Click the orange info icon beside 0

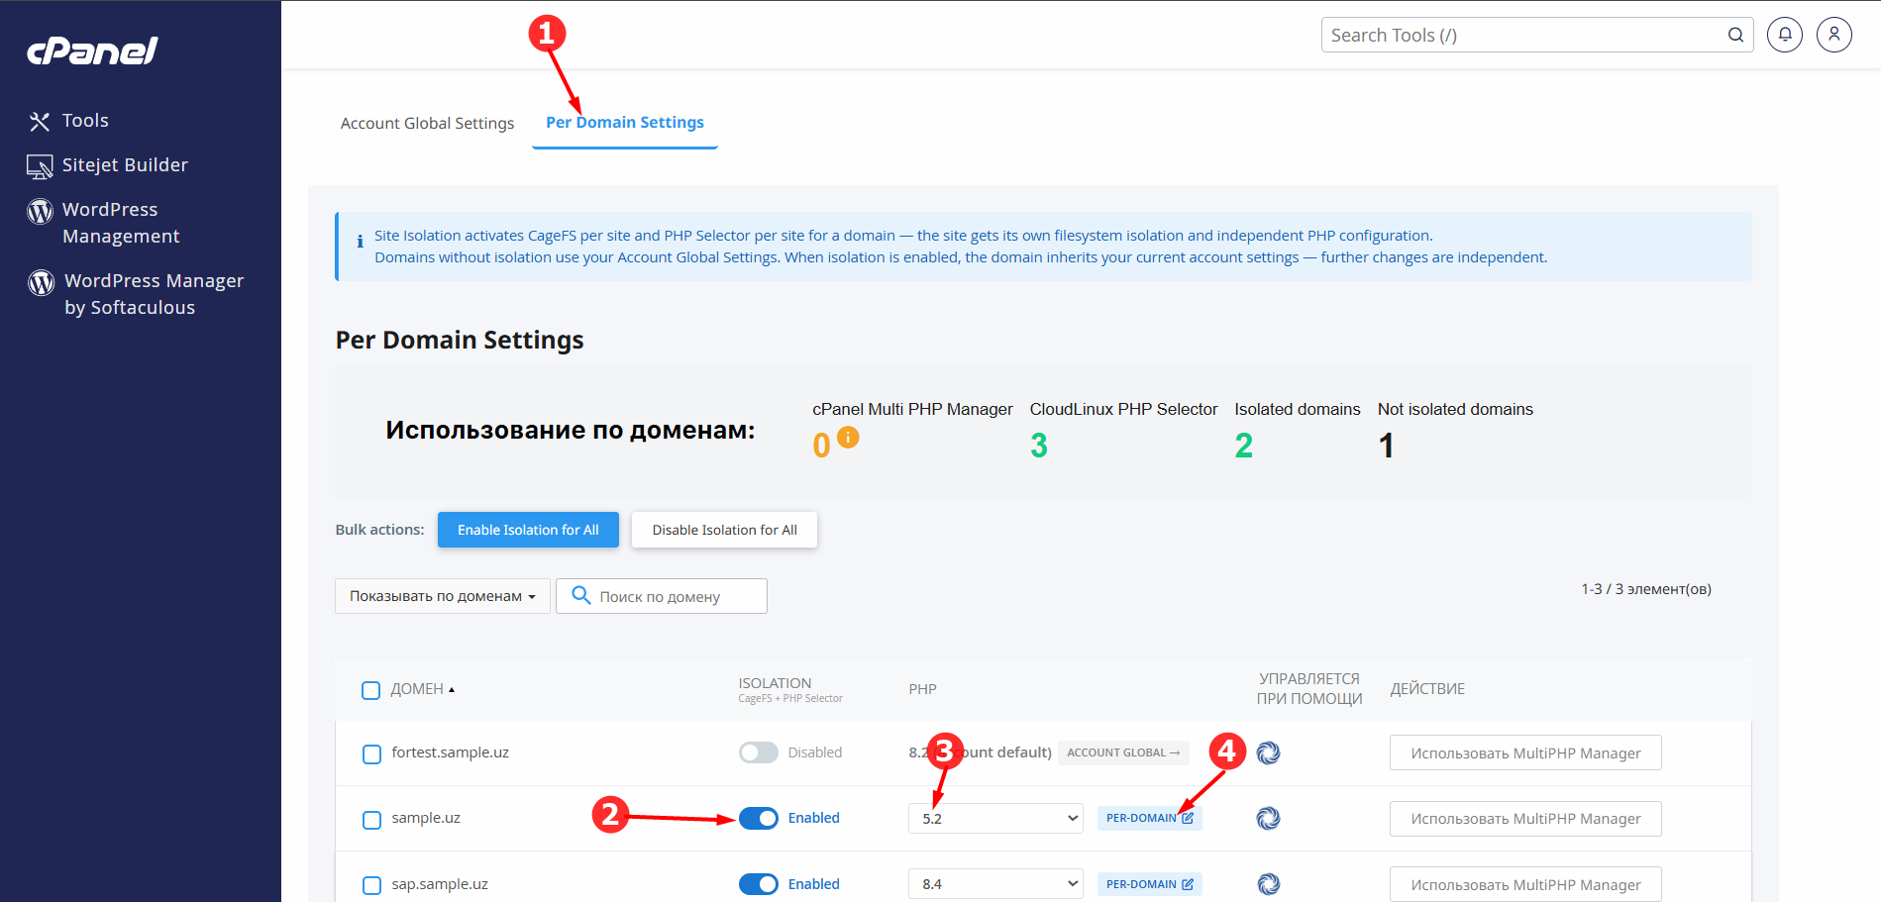[x=848, y=437]
